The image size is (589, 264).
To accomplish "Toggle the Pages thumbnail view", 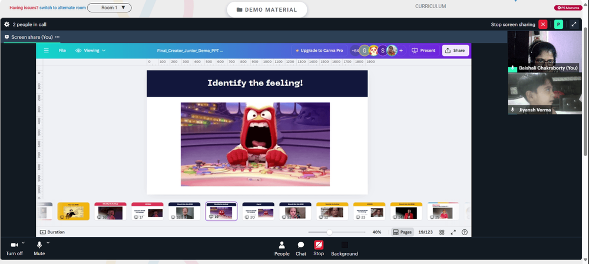I will coord(402,232).
